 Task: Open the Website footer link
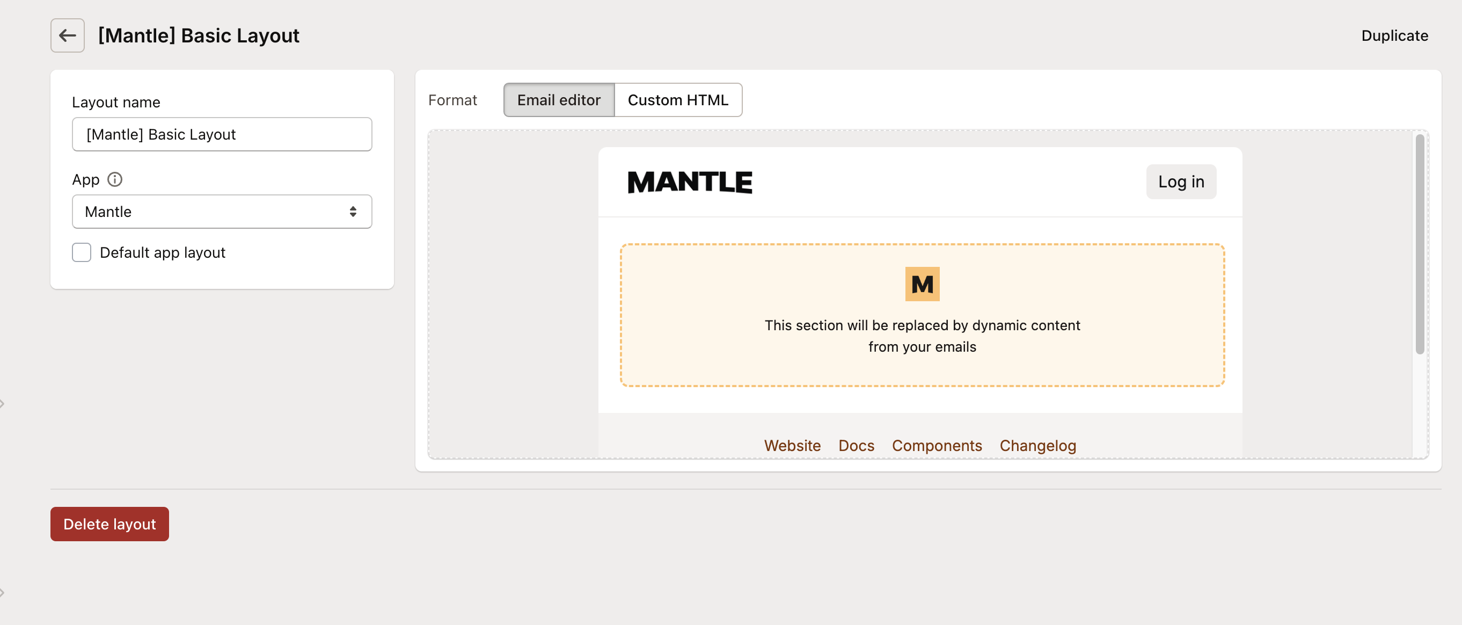pyautogui.click(x=792, y=446)
